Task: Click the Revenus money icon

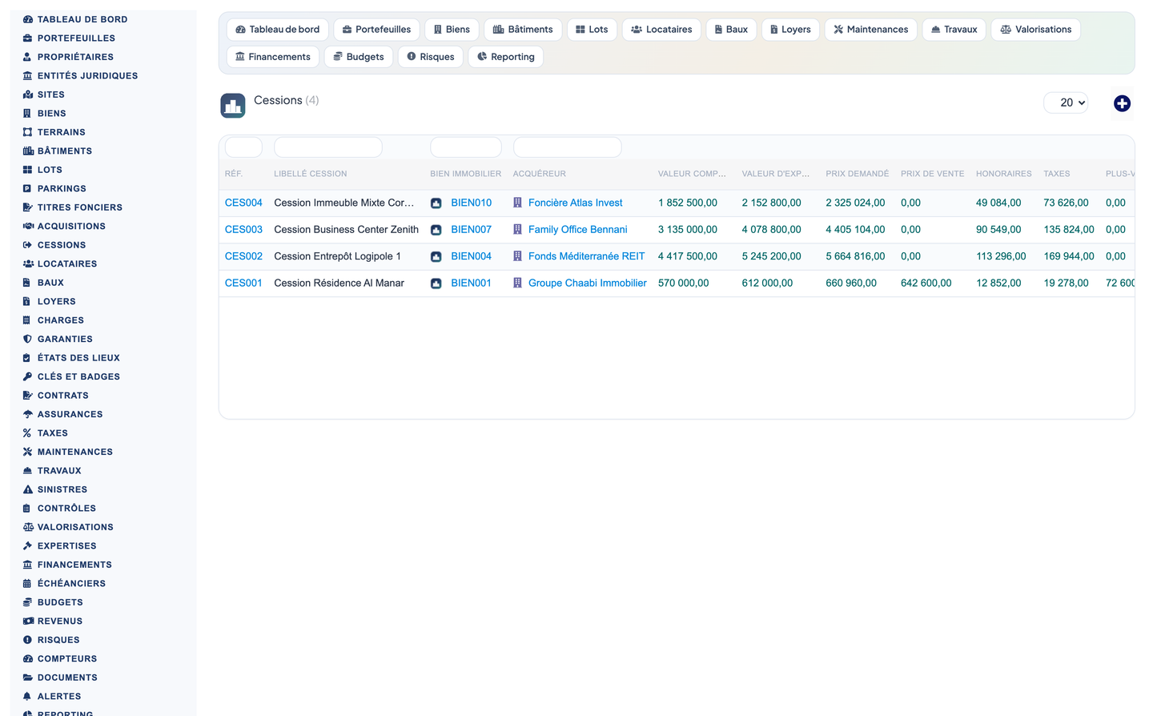Action: (x=27, y=621)
